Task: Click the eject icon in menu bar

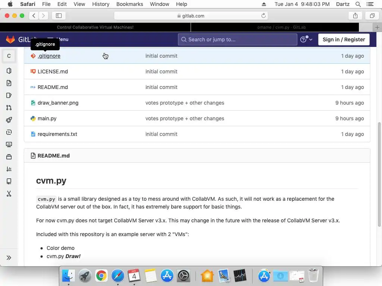Action: click(x=264, y=4)
